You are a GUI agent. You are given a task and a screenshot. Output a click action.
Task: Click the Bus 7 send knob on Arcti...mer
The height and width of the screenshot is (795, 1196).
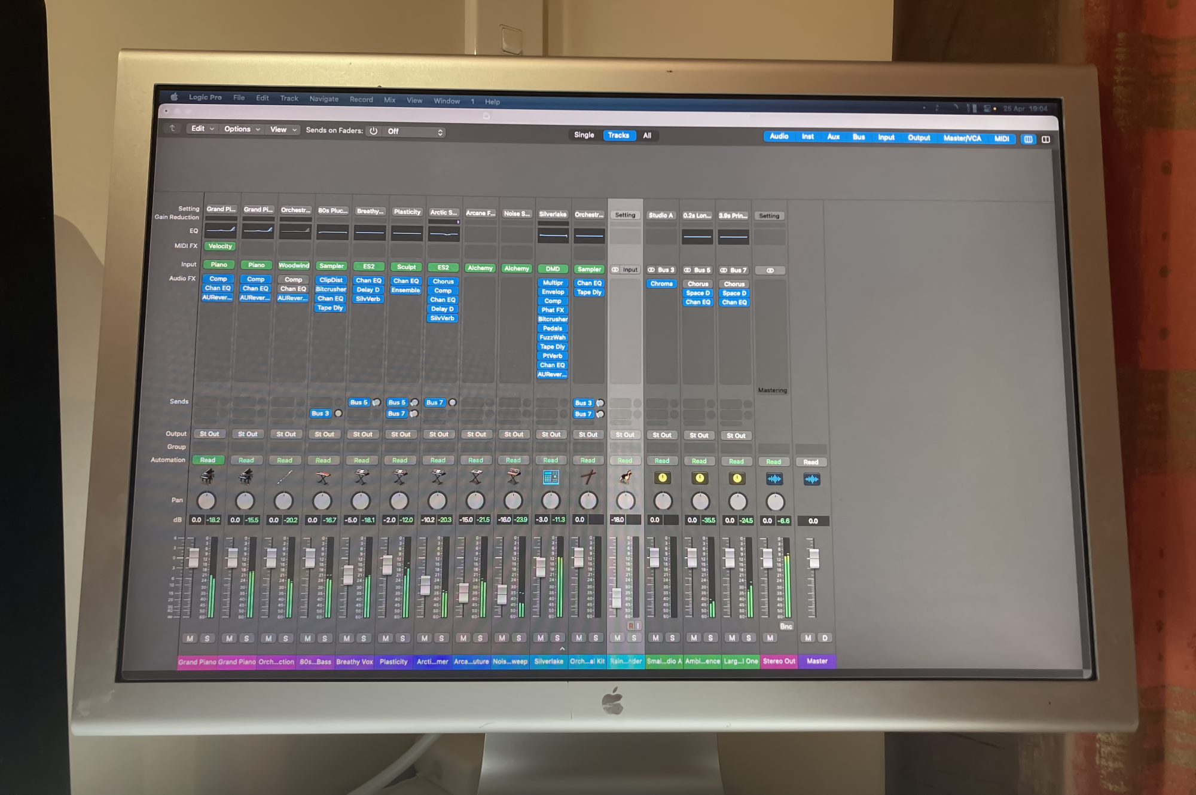point(453,403)
